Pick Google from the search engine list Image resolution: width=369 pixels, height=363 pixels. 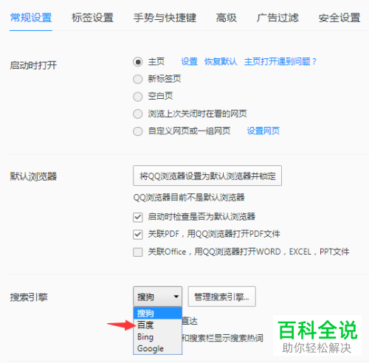157,348
